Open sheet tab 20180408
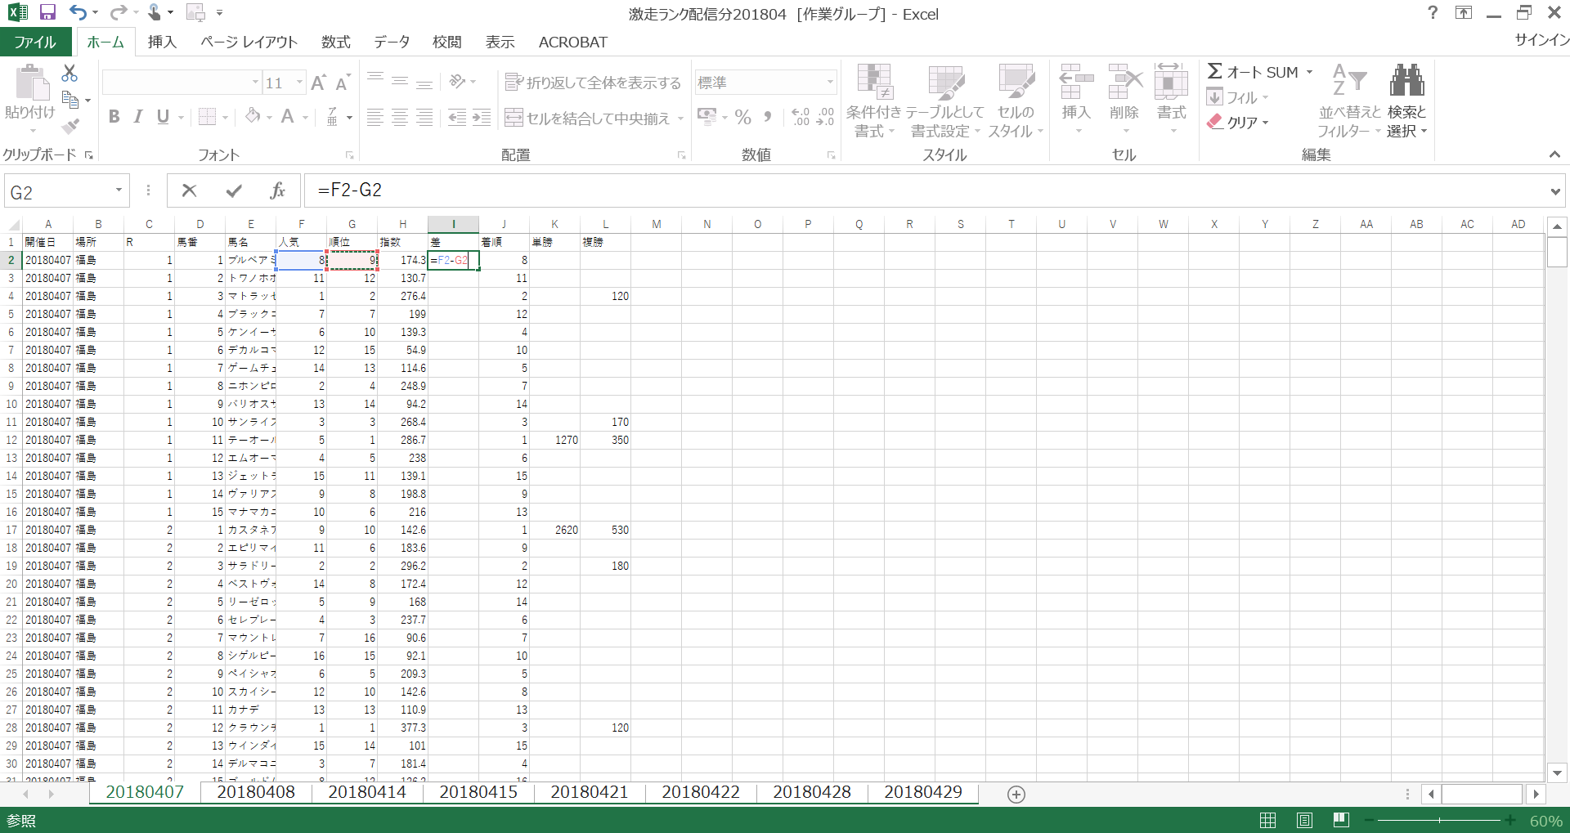Viewport: 1570px width, 833px height. [x=256, y=792]
